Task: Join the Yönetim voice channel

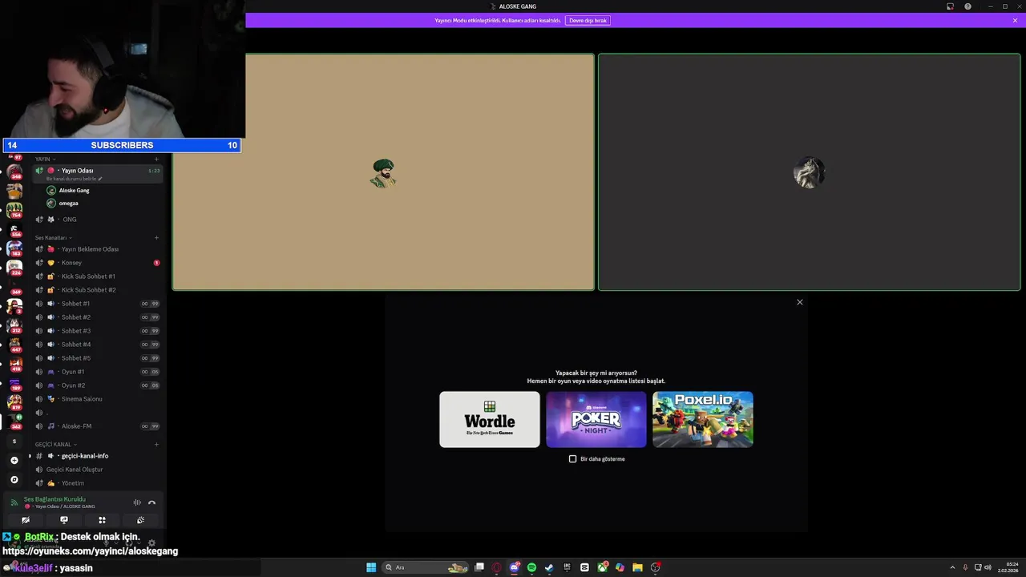Action: (98, 483)
